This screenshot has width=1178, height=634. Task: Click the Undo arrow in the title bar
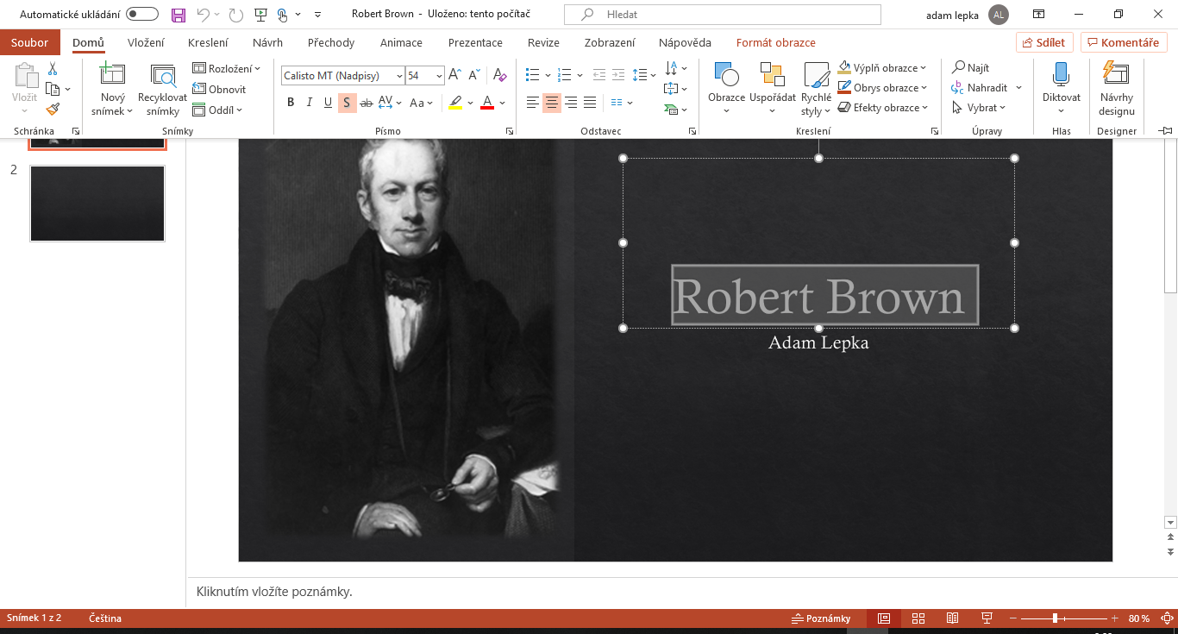(203, 15)
